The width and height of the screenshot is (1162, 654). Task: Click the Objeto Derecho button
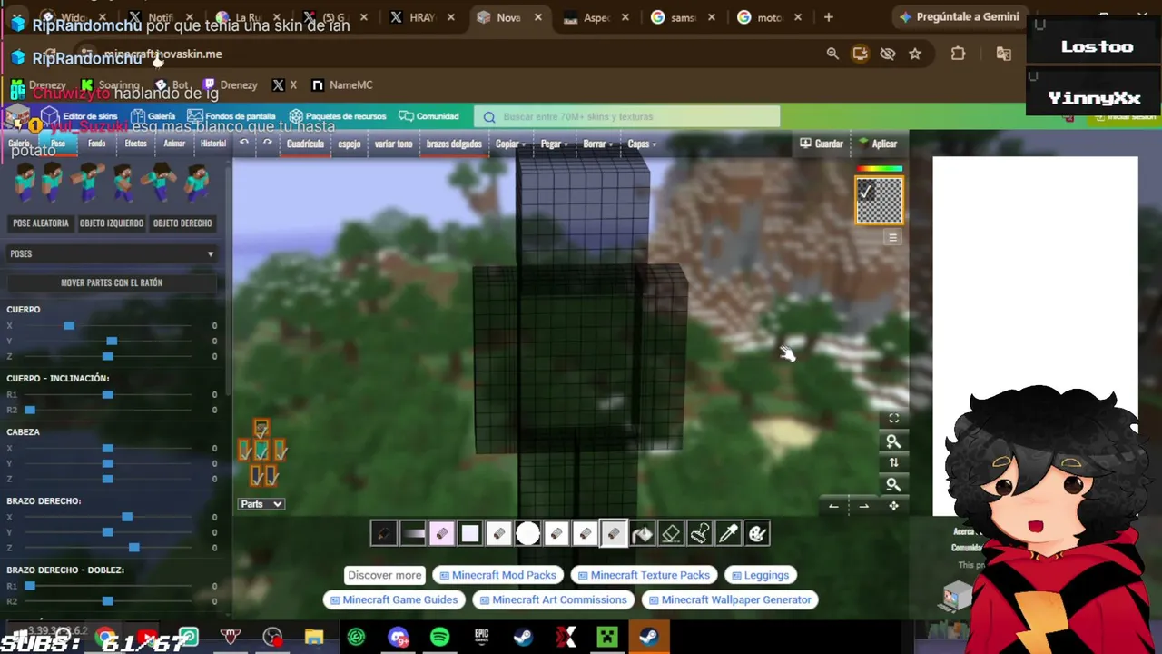(182, 223)
